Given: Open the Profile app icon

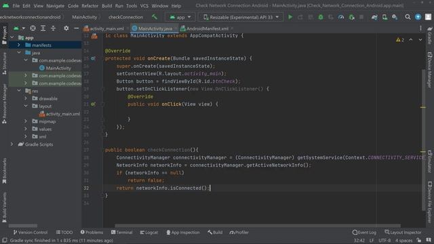Looking at the screenshot, I should point(341,17).
